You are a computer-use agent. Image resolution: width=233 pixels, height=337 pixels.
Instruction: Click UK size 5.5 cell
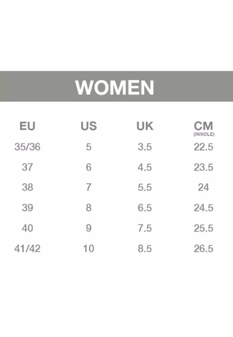(145, 187)
